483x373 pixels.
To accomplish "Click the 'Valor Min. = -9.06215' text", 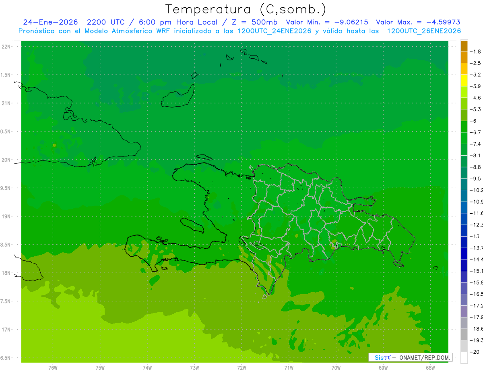I will [327, 22].
